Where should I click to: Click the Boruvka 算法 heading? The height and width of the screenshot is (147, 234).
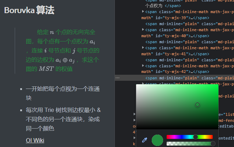point(29,10)
